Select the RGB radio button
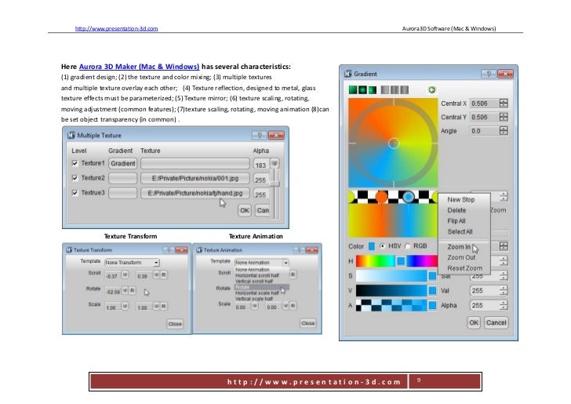This screenshot has width=571, height=404. click(408, 246)
